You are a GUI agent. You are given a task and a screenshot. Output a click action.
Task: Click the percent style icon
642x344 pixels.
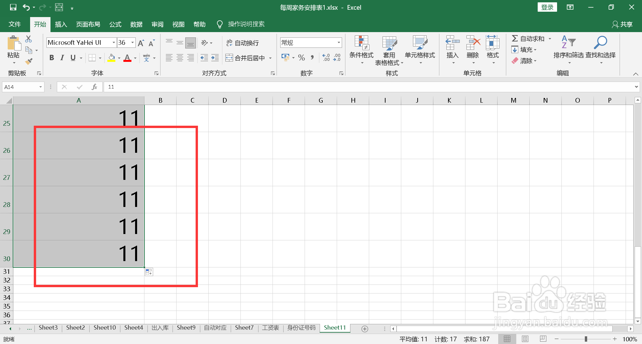tap(301, 58)
